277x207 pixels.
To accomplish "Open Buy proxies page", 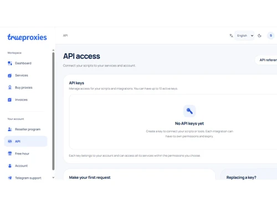I will pos(25,88).
